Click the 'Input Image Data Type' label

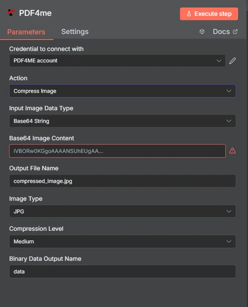coord(41,108)
